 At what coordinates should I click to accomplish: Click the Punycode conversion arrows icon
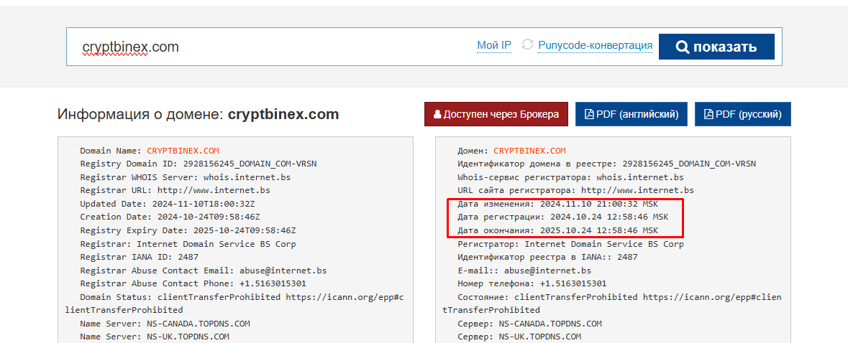tap(527, 45)
